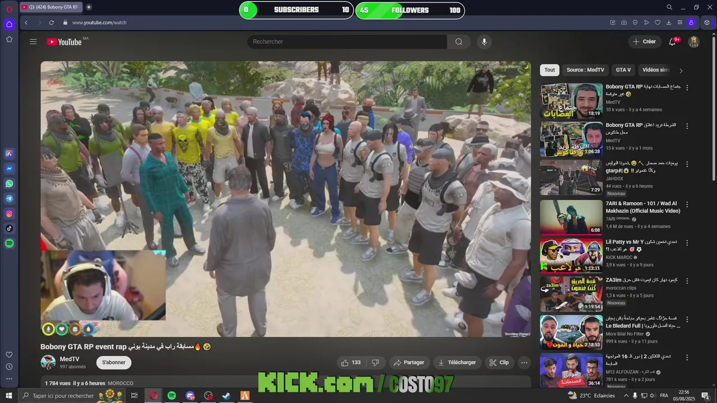
Task: Open the Lil Patty vs Mr Y thumbnail
Action: [x=571, y=255]
